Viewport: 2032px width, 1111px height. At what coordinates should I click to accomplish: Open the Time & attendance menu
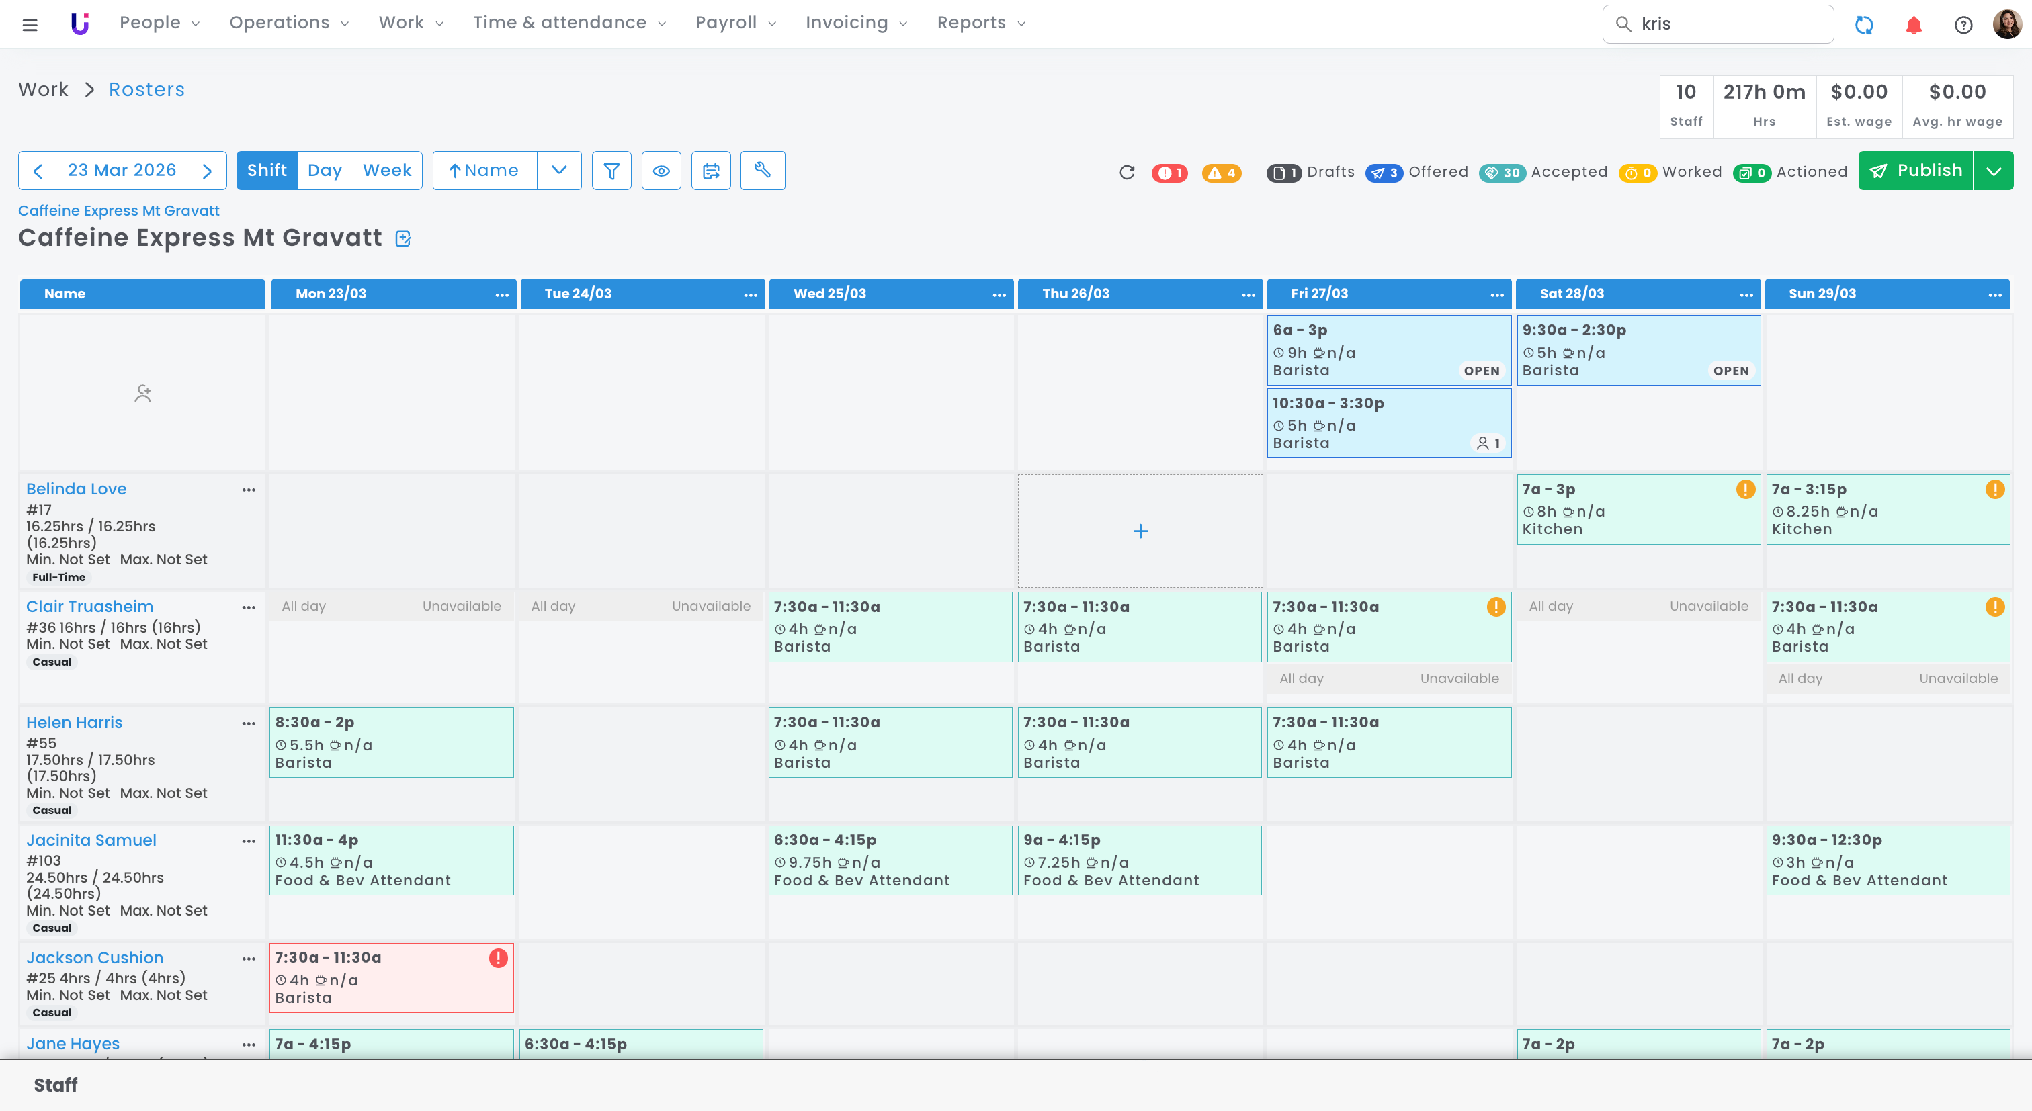(568, 23)
